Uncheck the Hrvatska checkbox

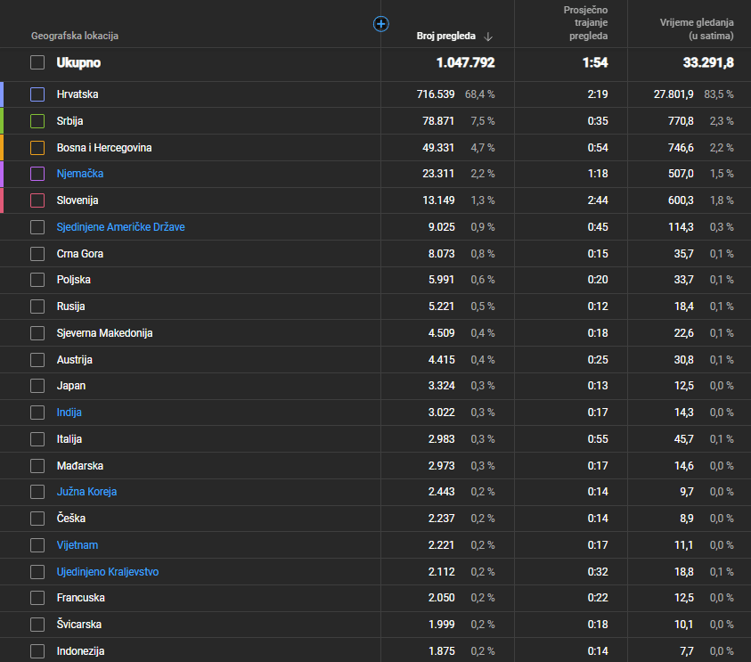37,94
